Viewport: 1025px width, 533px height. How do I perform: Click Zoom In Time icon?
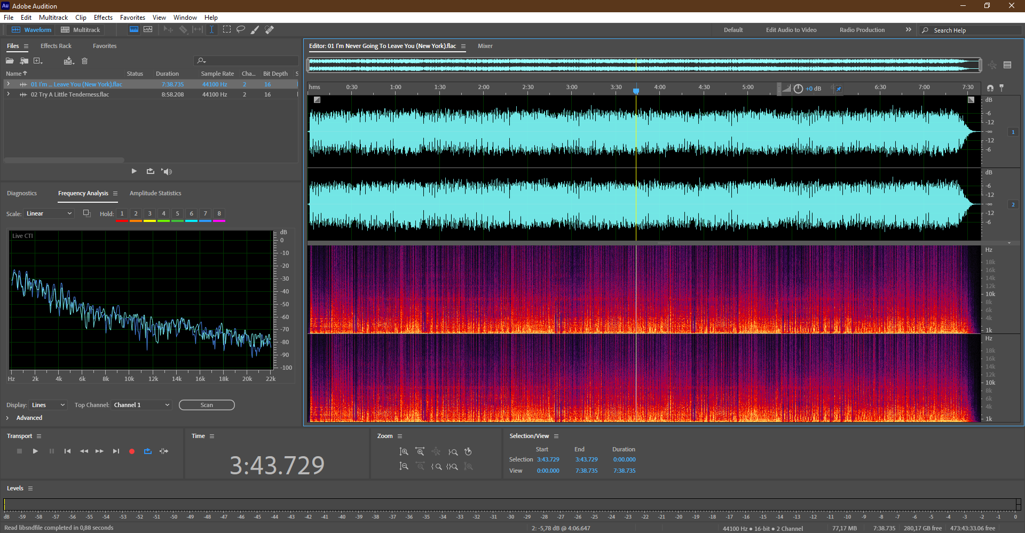coord(420,452)
